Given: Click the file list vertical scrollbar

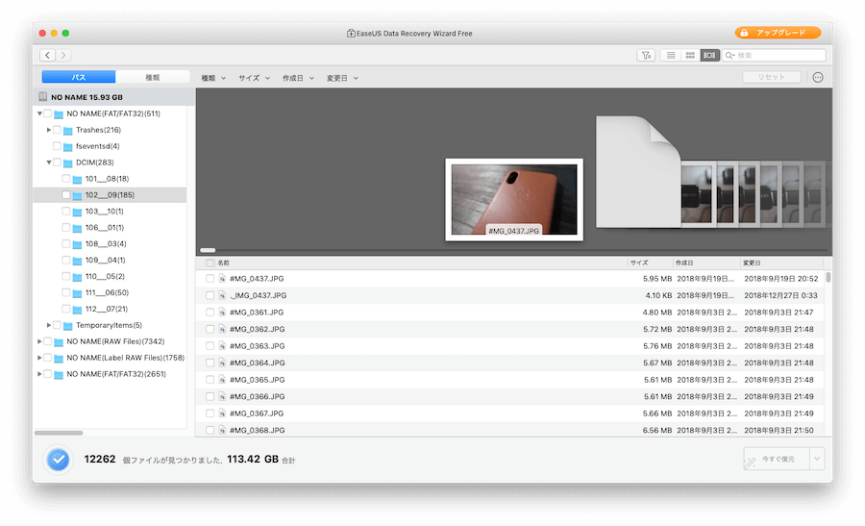Looking at the screenshot, I should pos(828,277).
